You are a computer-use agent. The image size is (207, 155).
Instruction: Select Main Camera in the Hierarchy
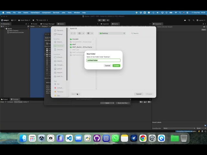coord(14,31)
